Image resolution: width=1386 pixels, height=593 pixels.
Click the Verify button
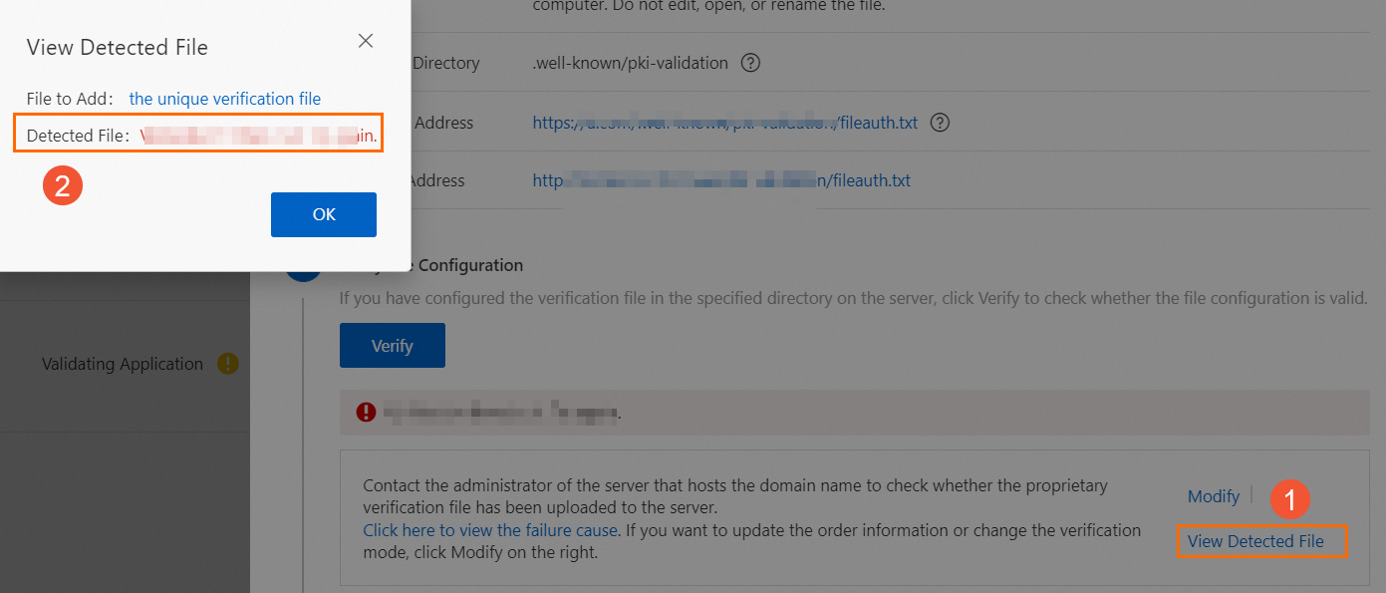click(392, 346)
